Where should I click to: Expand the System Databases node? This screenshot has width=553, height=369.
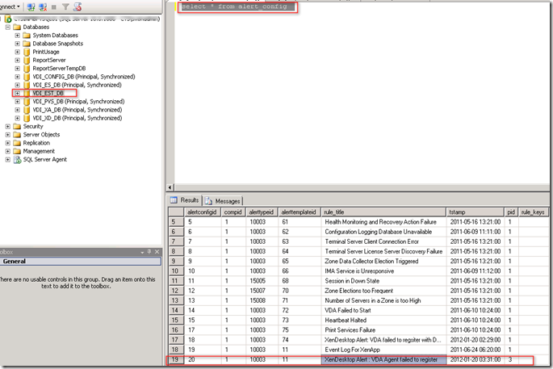[17, 36]
